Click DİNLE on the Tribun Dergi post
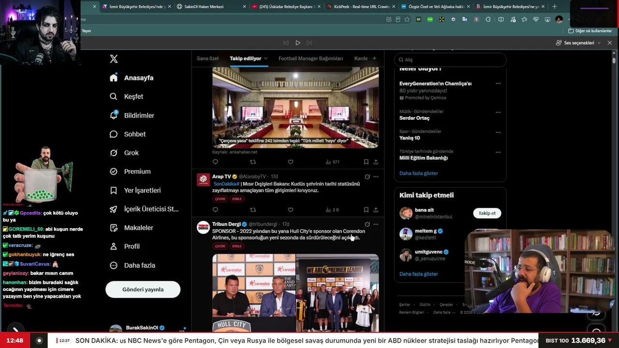619x348 pixels. click(236, 246)
